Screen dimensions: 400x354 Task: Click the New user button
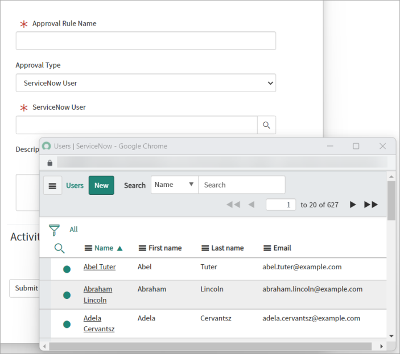[x=101, y=185]
